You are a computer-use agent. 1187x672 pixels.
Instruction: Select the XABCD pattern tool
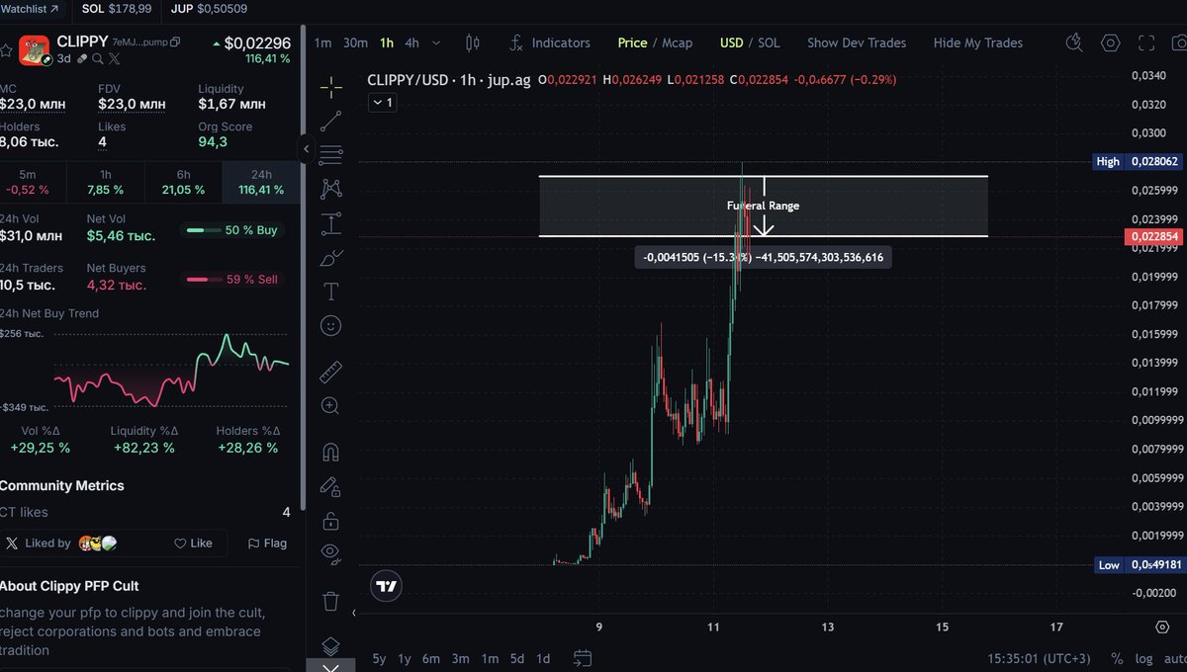[331, 188]
